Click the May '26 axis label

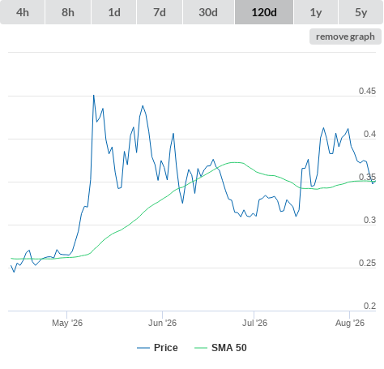pos(67,323)
